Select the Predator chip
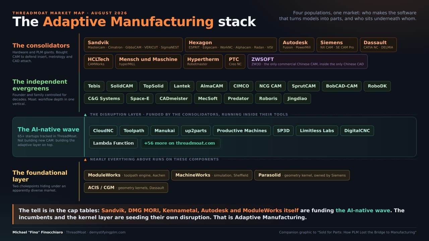Viewport: 429px width, 241px height. [238, 98]
